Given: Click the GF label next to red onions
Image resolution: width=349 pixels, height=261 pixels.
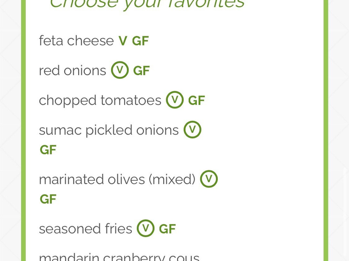Looking at the screenshot, I should pyautogui.click(x=141, y=71).
